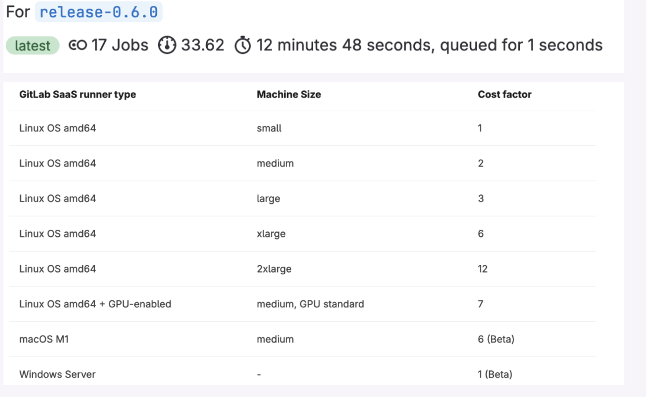This screenshot has width=646, height=397.
Task: Click the "Cost factor" column header
Action: pos(504,94)
